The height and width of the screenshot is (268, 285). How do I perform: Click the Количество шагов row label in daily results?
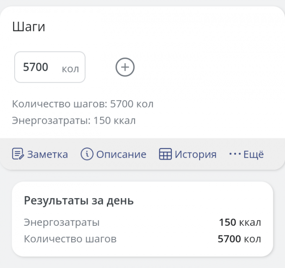(70, 239)
